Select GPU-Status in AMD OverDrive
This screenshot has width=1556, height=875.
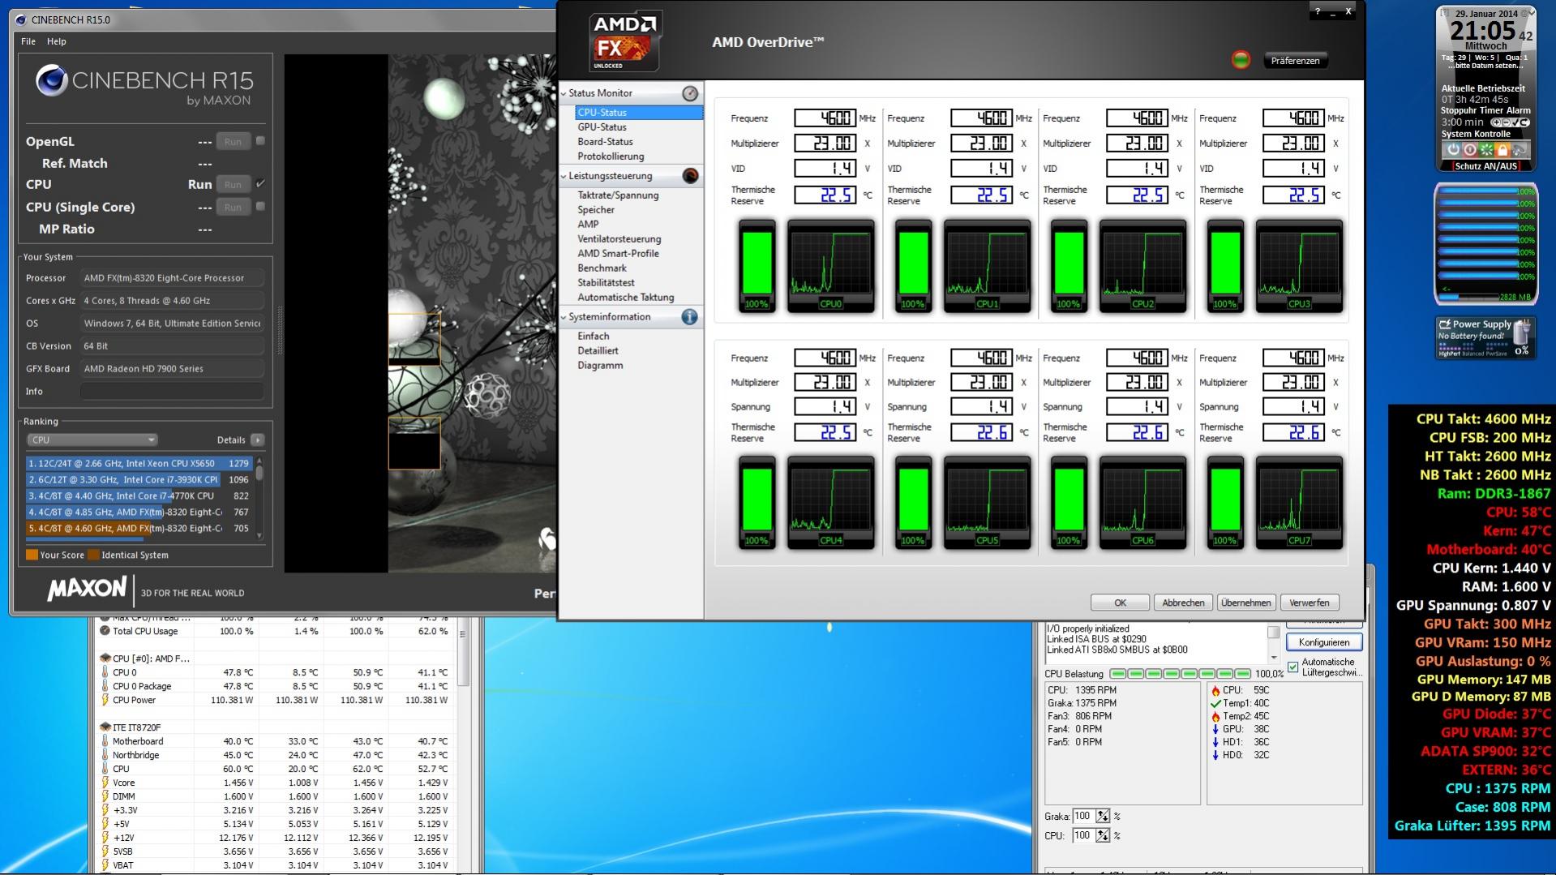pos(602,127)
